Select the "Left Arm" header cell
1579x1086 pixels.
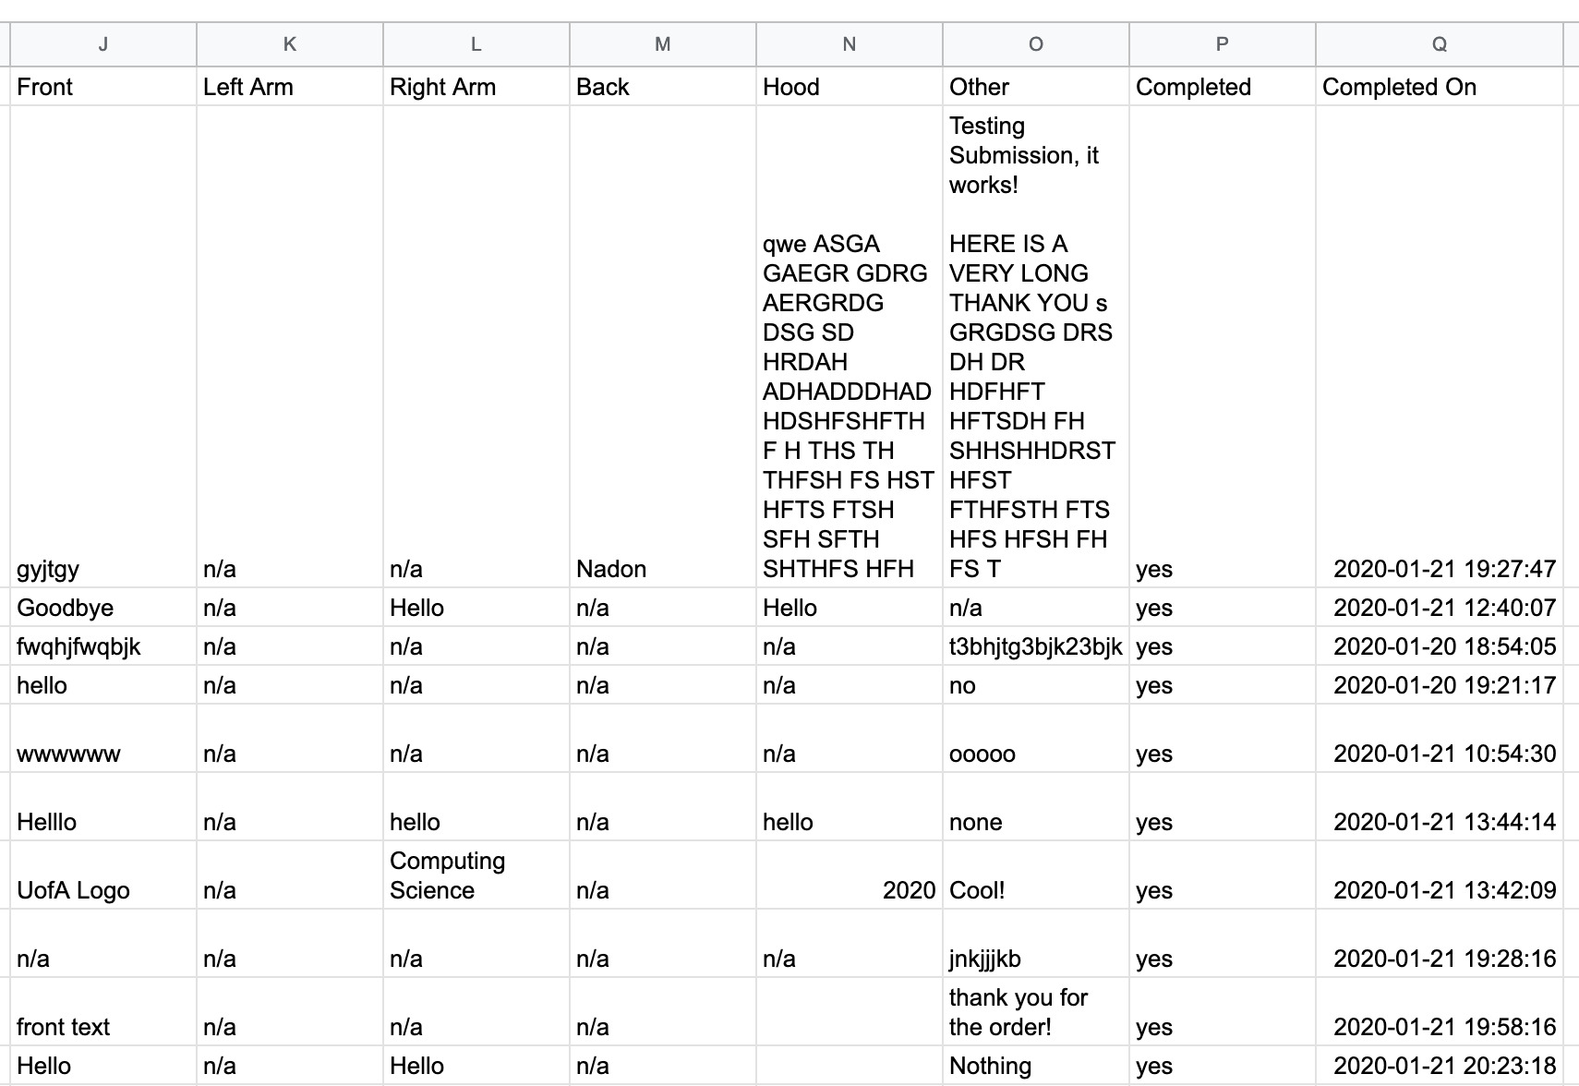[290, 87]
